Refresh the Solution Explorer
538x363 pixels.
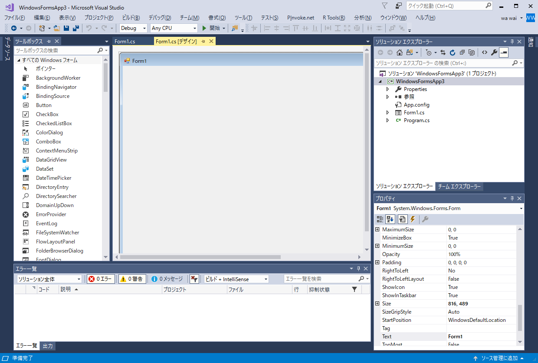[453, 52]
